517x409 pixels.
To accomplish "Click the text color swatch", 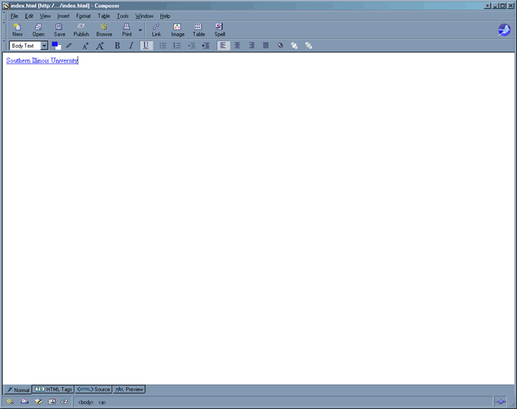I will 56,46.
